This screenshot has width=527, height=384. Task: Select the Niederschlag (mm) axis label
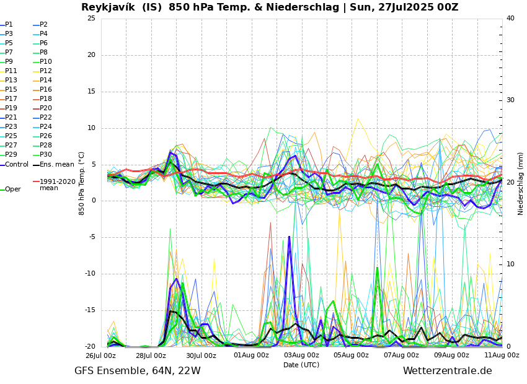521,183
